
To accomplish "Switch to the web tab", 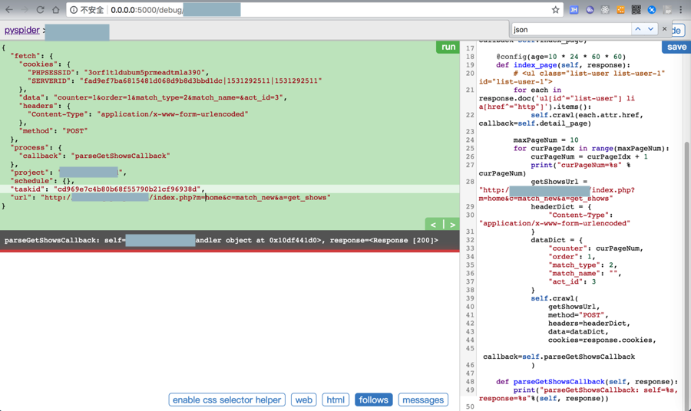I will [304, 399].
